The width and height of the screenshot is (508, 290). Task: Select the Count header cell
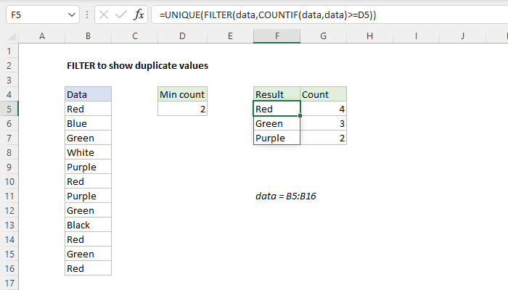point(323,94)
